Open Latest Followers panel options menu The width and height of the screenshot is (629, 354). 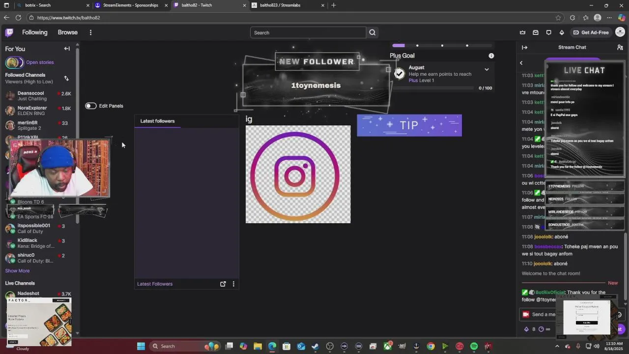click(233, 284)
